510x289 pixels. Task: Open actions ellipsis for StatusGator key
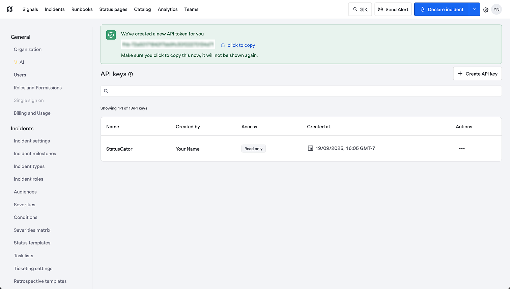pyautogui.click(x=462, y=149)
